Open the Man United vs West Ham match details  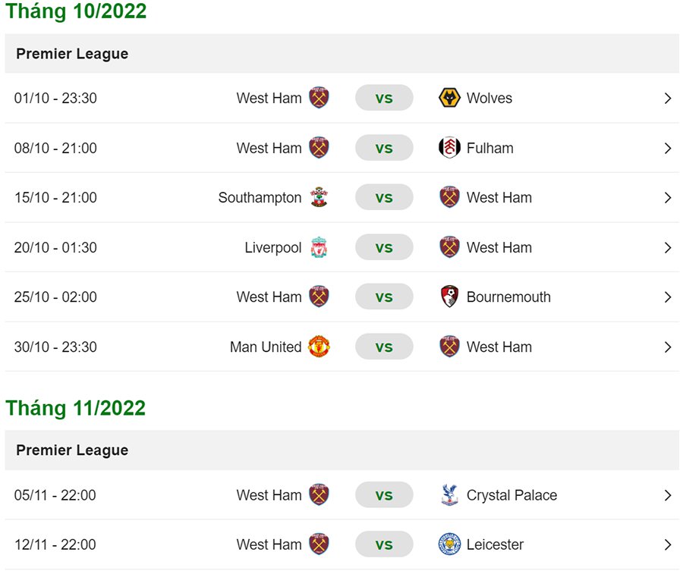(669, 347)
